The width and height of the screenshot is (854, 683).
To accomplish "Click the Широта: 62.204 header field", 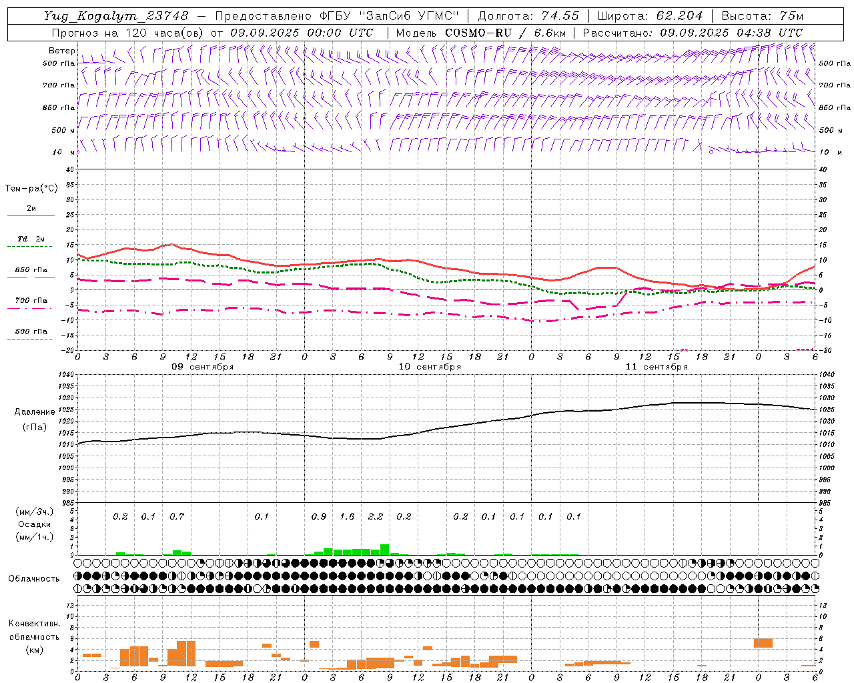I will click(651, 15).
